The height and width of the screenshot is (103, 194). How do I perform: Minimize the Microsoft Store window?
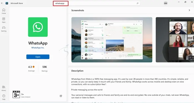tap(179, 2)
